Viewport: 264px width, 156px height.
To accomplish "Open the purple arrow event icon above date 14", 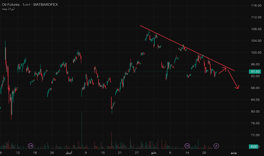I will (x=187, y=146).
